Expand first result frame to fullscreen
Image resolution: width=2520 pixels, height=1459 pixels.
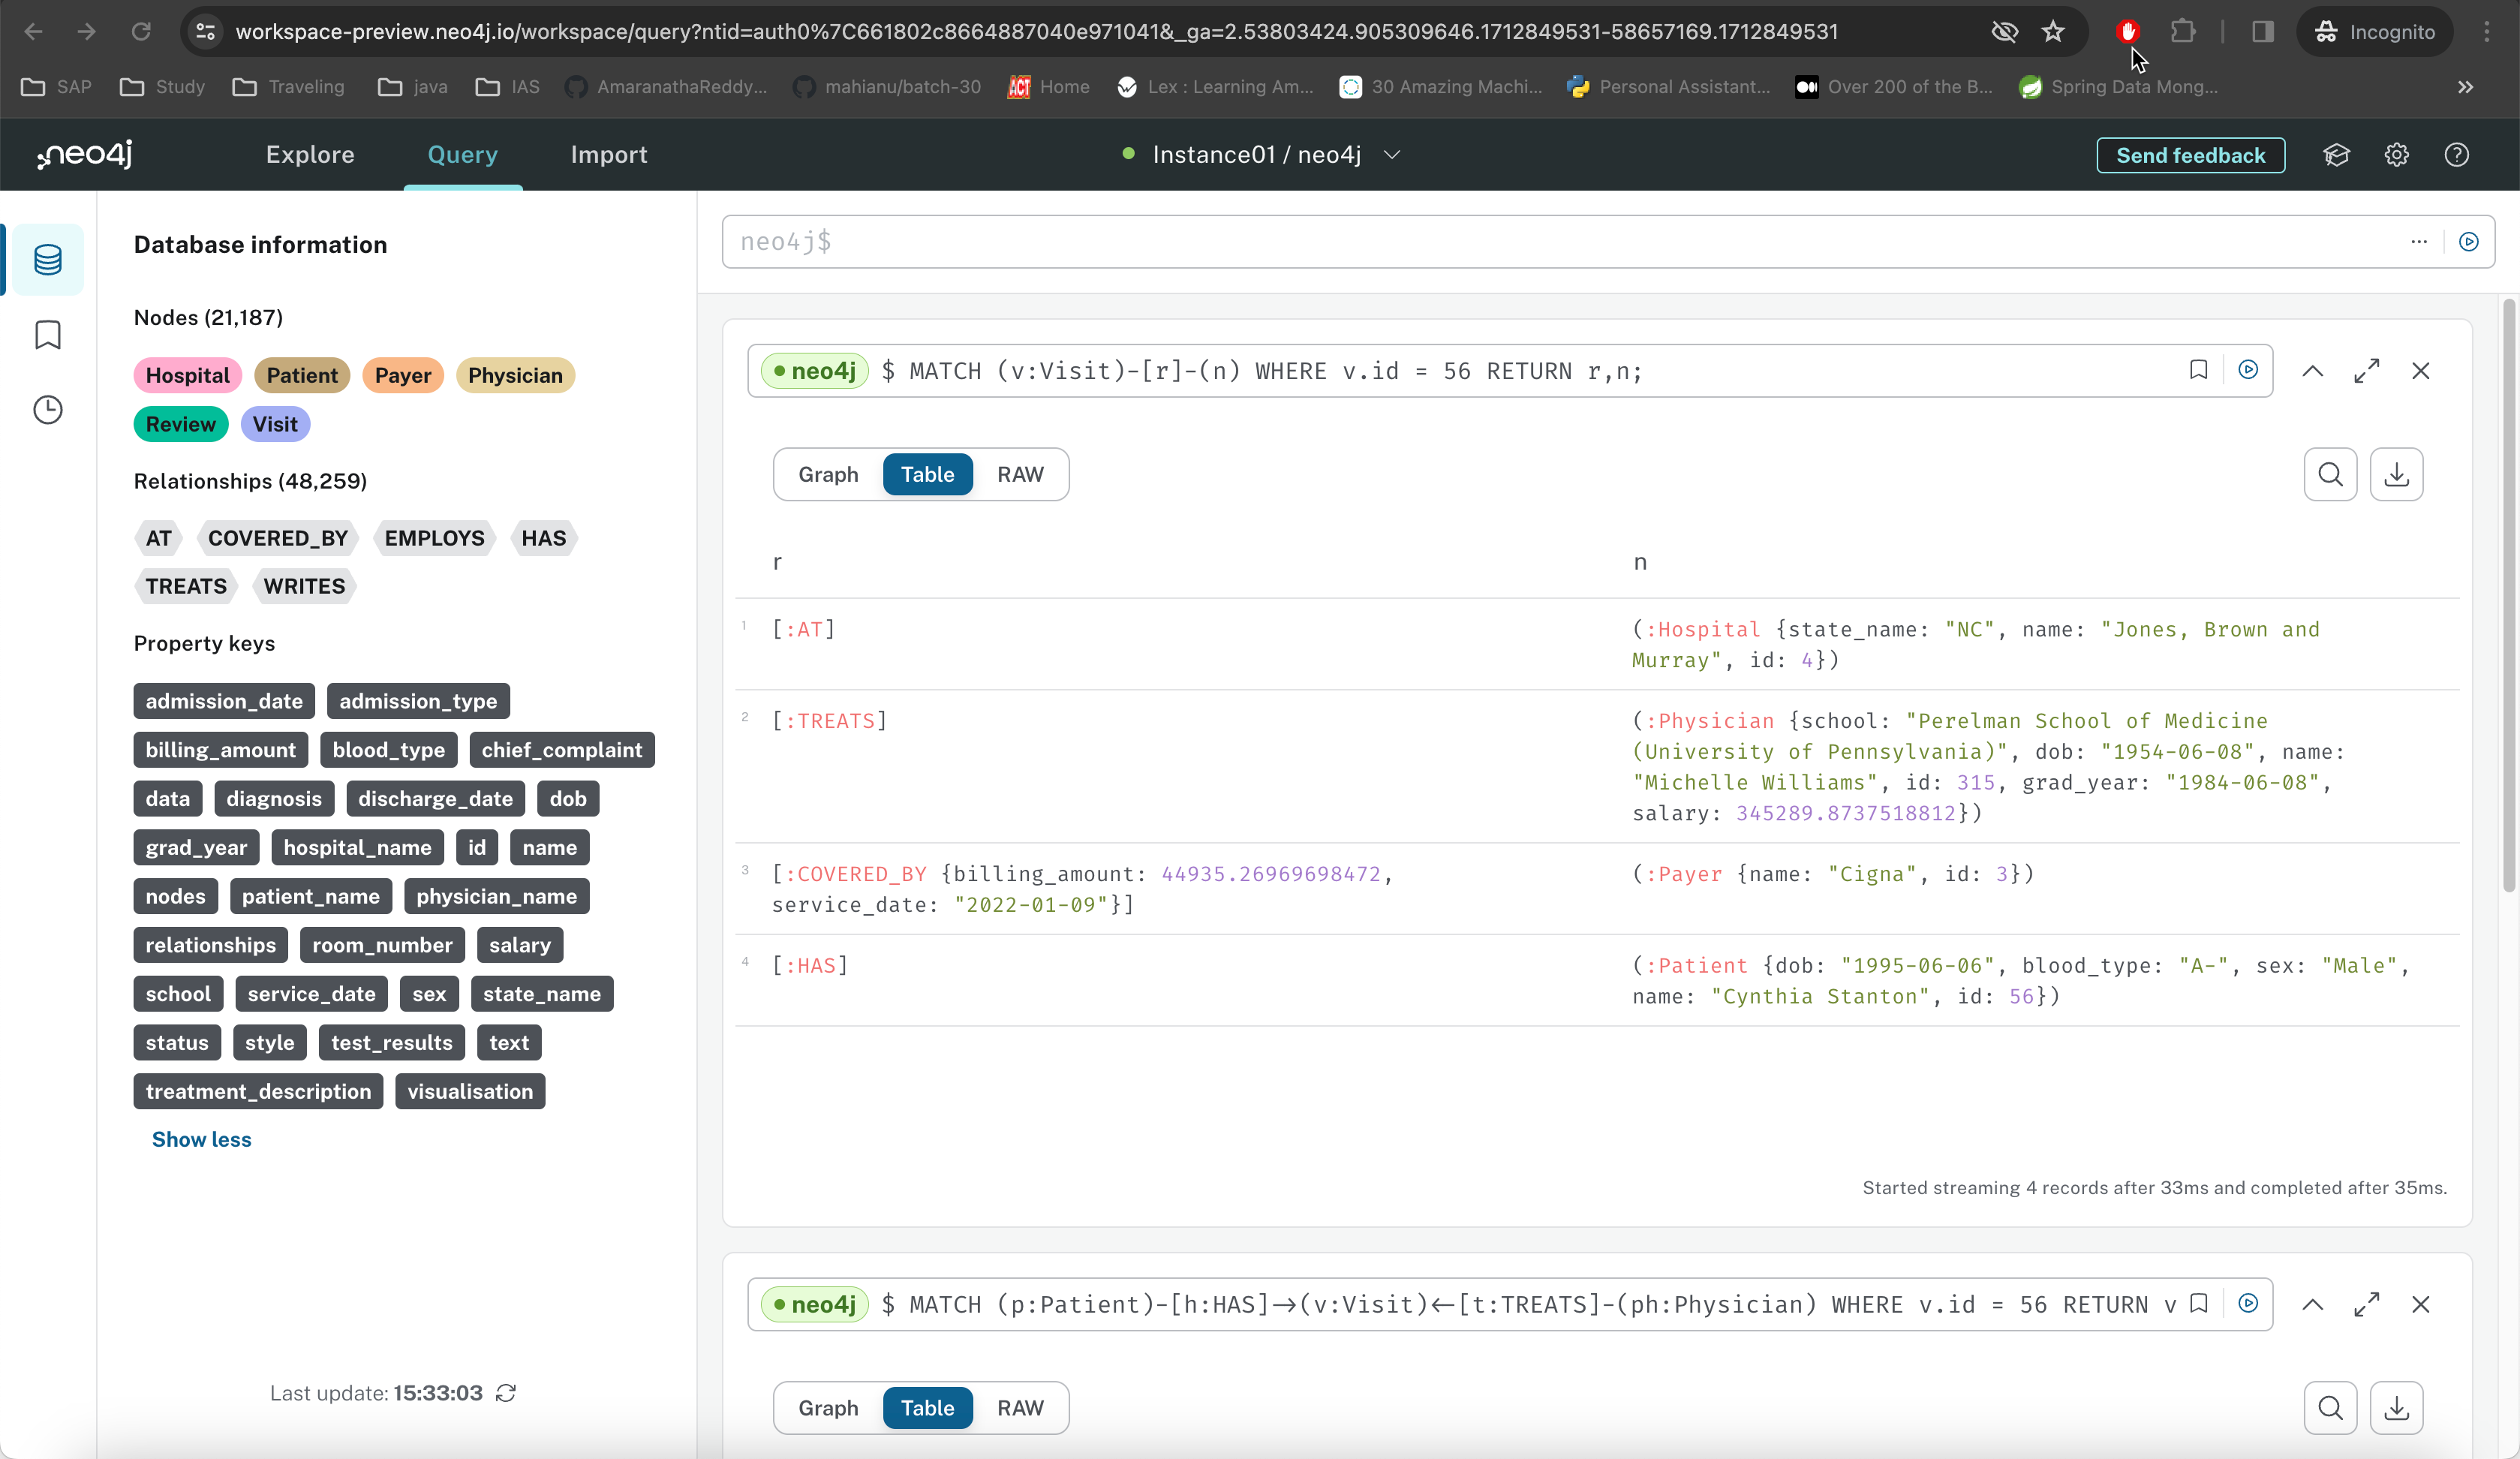(2367, 371)
